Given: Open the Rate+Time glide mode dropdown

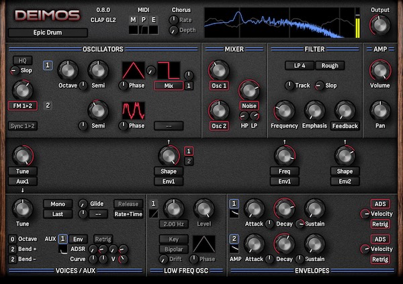Looking at the screenshot, I should 128,214.
